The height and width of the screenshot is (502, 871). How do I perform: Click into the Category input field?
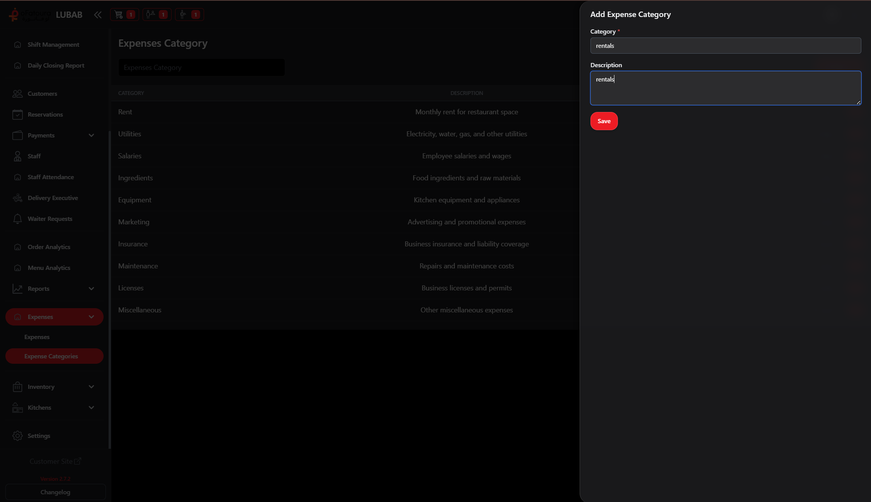(x=725, y=46)
